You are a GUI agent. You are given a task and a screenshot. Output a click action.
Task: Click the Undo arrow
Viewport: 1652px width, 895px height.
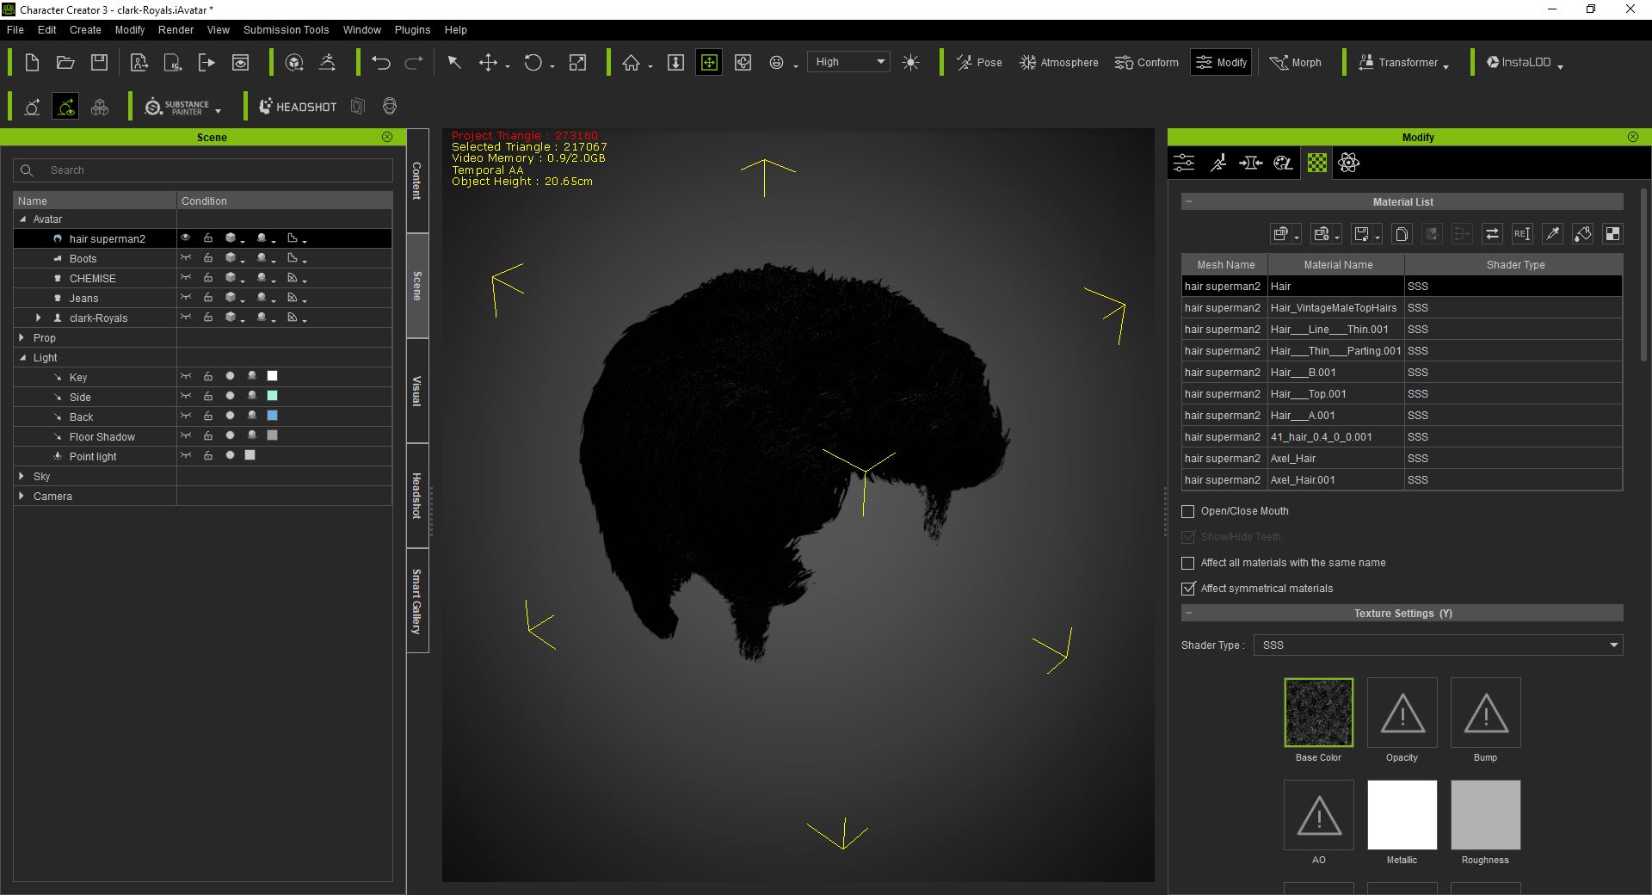[x=381, y=62]
